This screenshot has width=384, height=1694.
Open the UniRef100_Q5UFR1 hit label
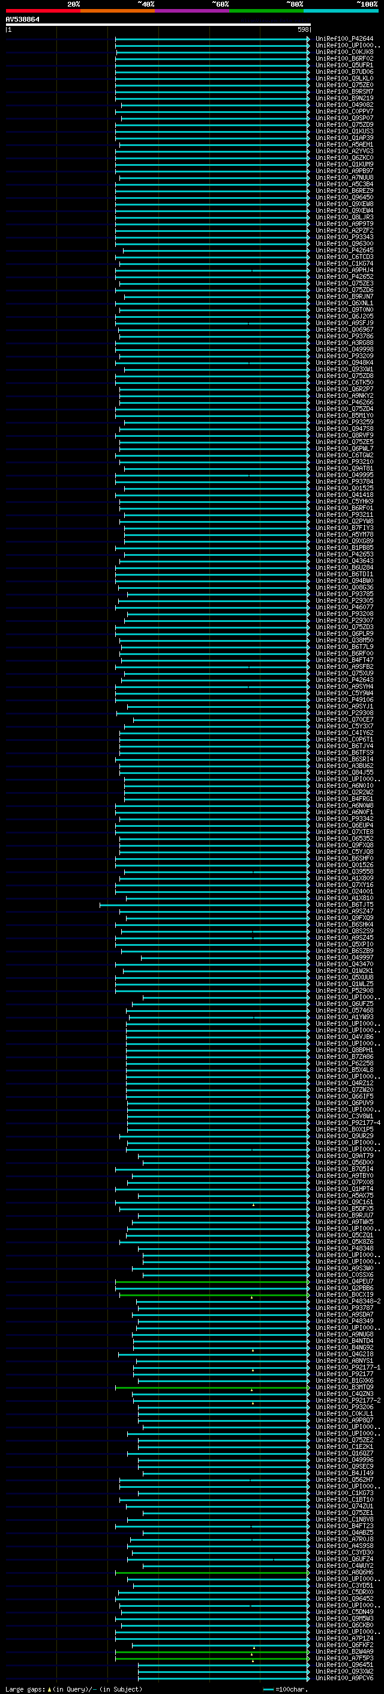344,65
